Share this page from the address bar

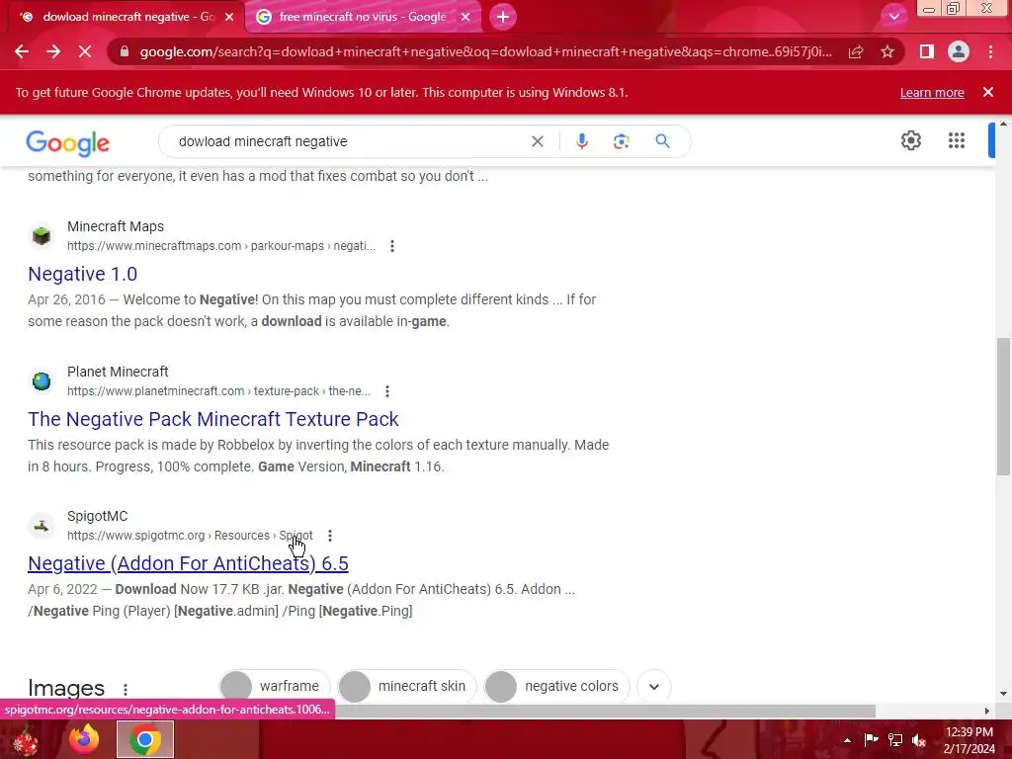[856, 51]
